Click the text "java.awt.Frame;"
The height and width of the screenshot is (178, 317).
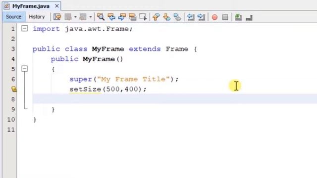[99, 29]
